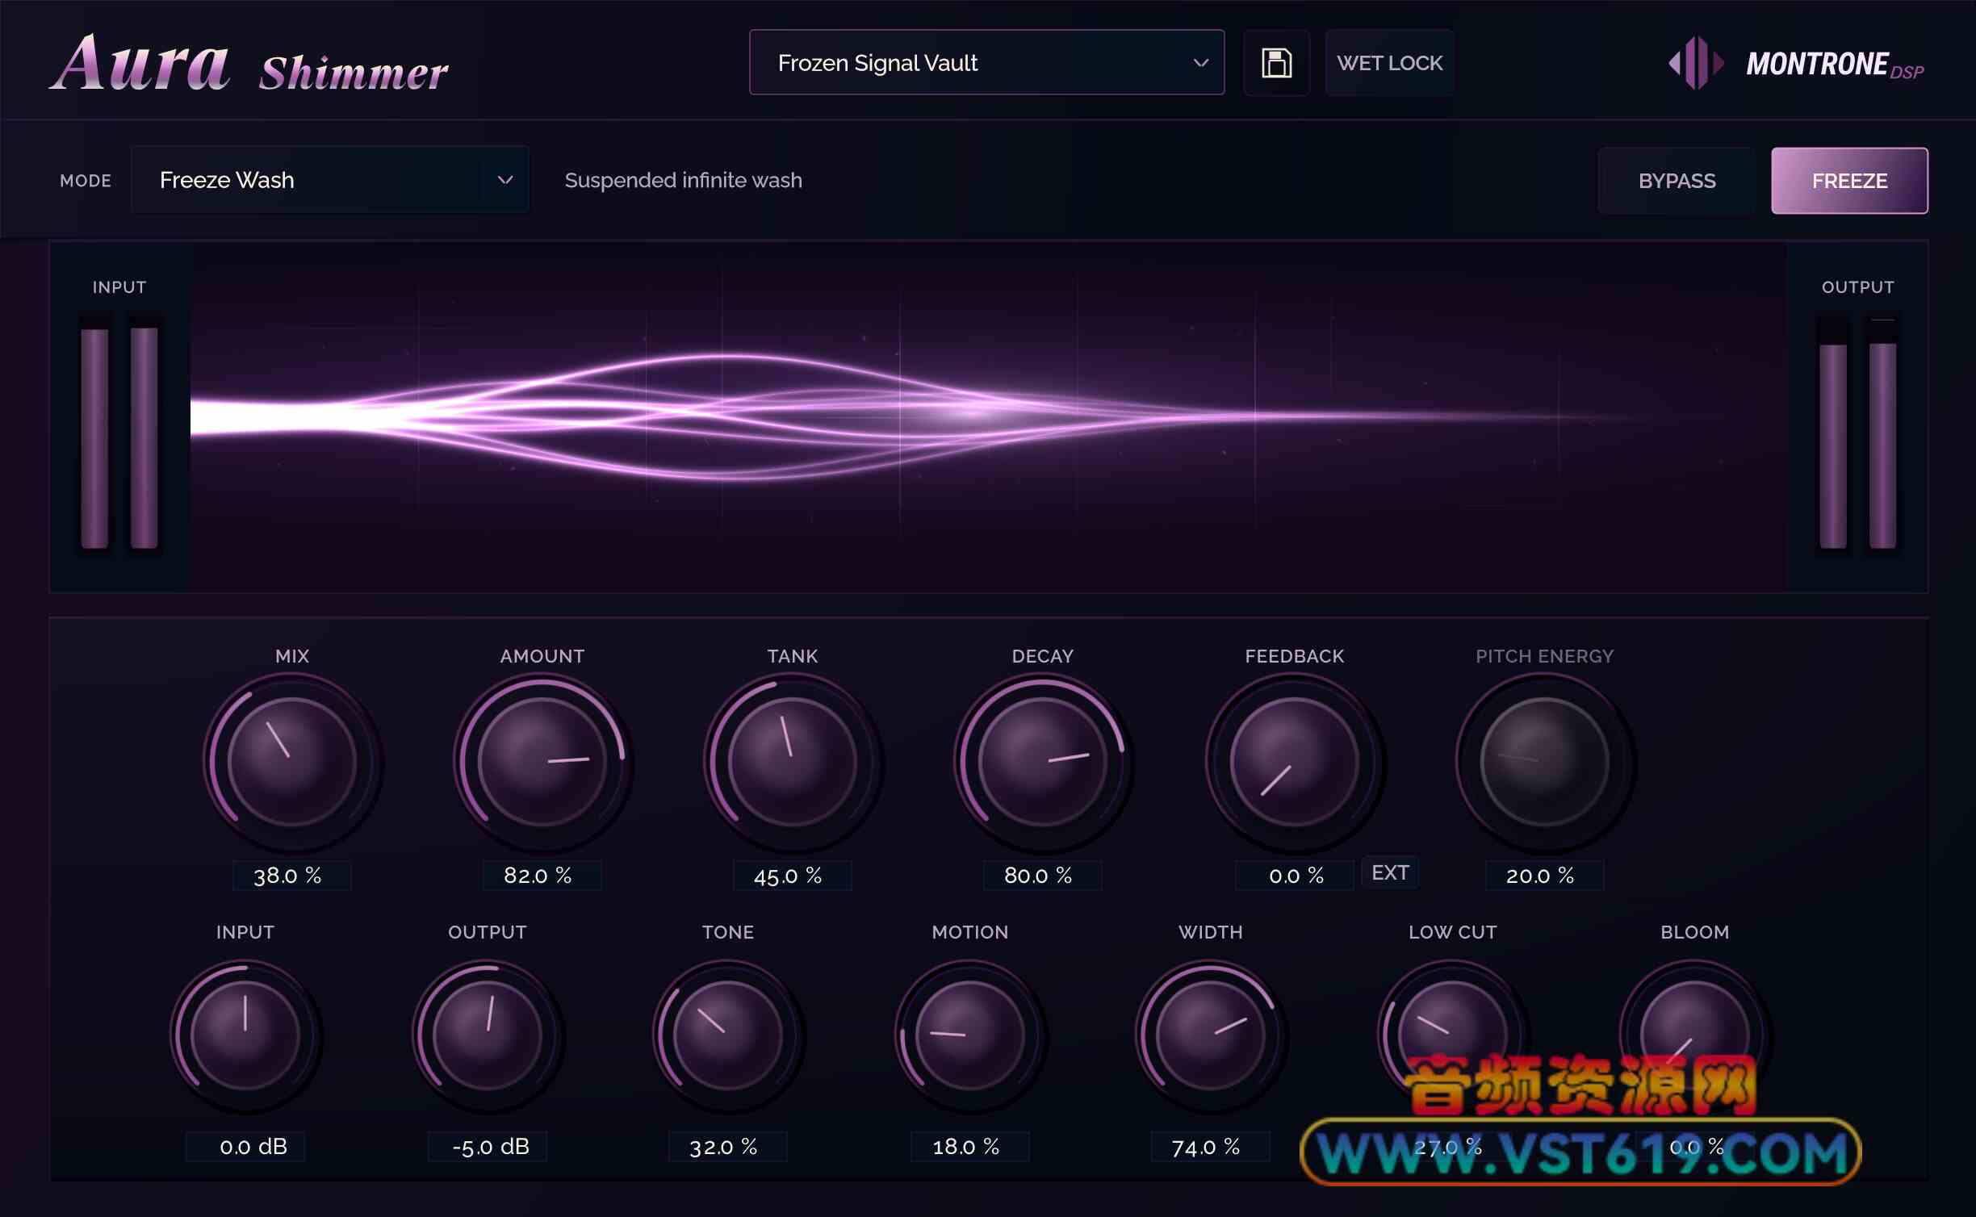Click the BLOOM label

coord(1694,932)
